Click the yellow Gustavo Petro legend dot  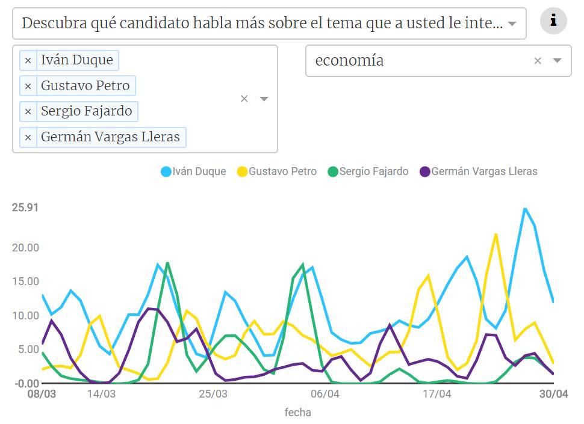click(242, 171)
